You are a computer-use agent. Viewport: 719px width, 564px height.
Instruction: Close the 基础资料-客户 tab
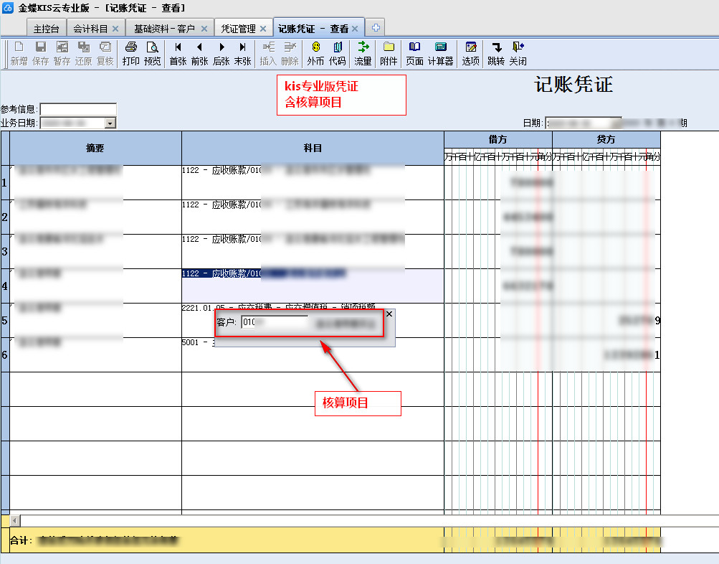click(204, 29)
